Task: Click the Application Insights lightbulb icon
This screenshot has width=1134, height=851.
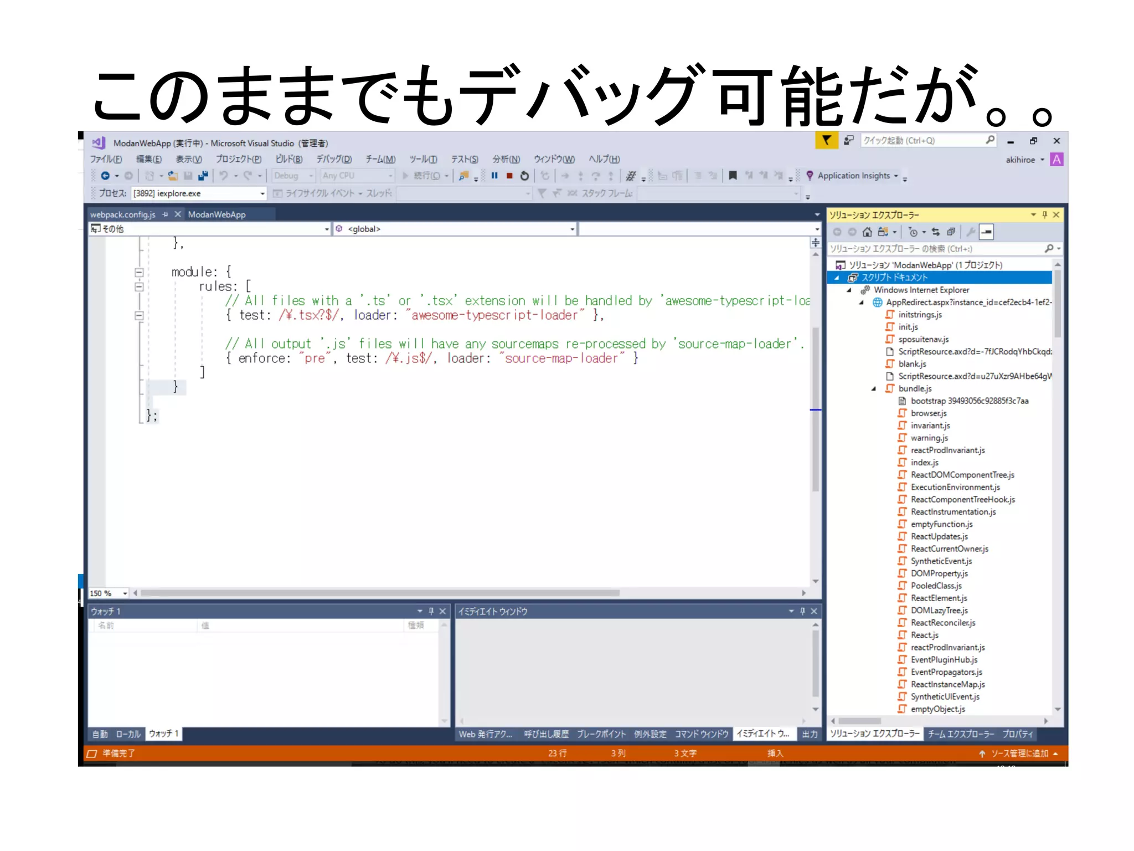Action: point(810,176)
